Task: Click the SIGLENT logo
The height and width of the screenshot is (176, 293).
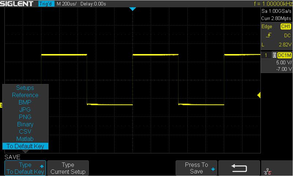Action: click(x=18, y=4)
